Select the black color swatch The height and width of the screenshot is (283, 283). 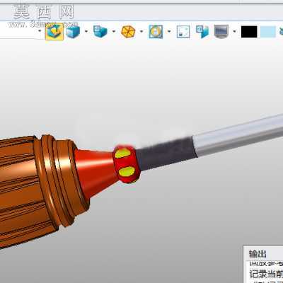(249, 32)
